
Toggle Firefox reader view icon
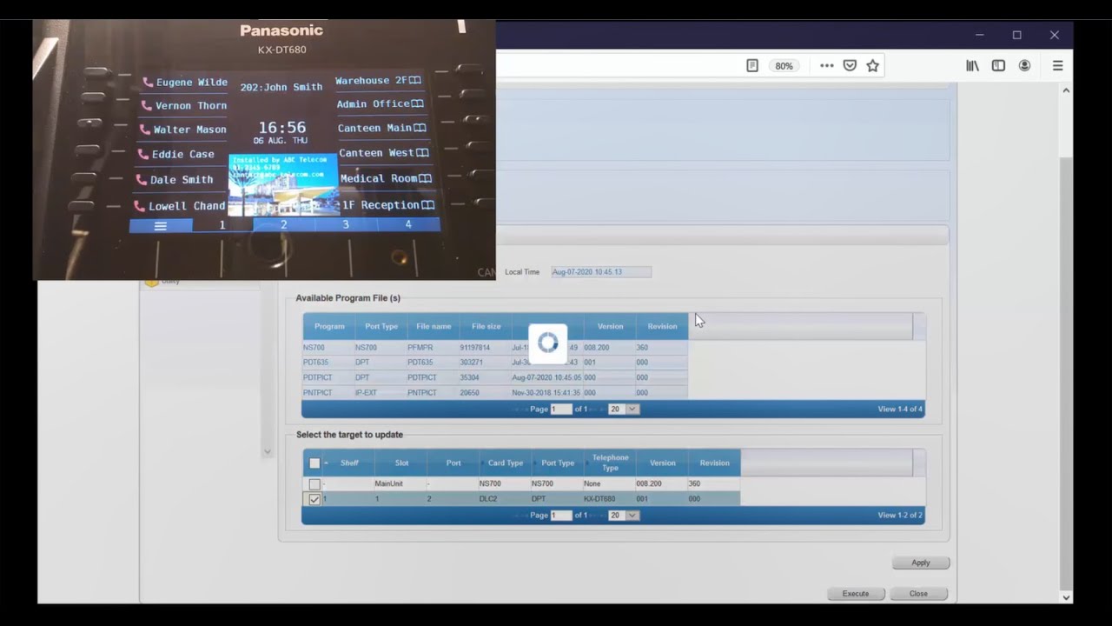(x=752, y=65)
